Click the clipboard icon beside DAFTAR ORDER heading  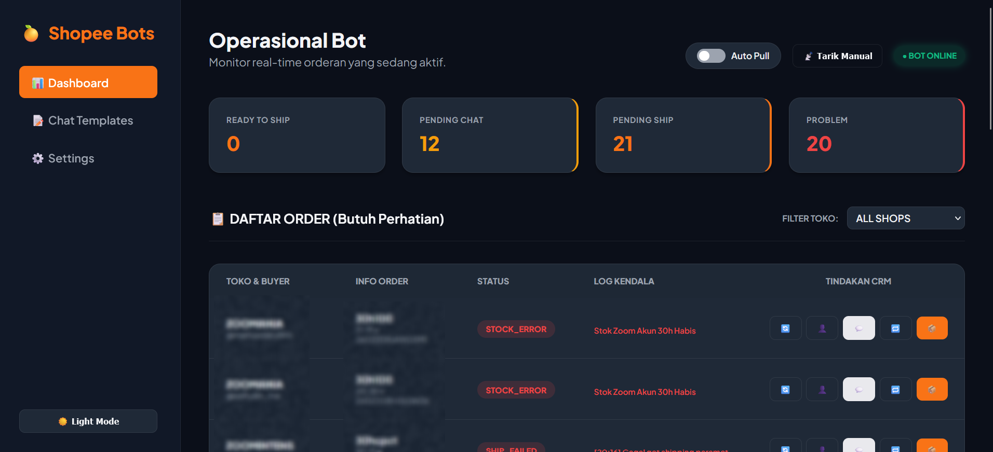click(218, 219)
